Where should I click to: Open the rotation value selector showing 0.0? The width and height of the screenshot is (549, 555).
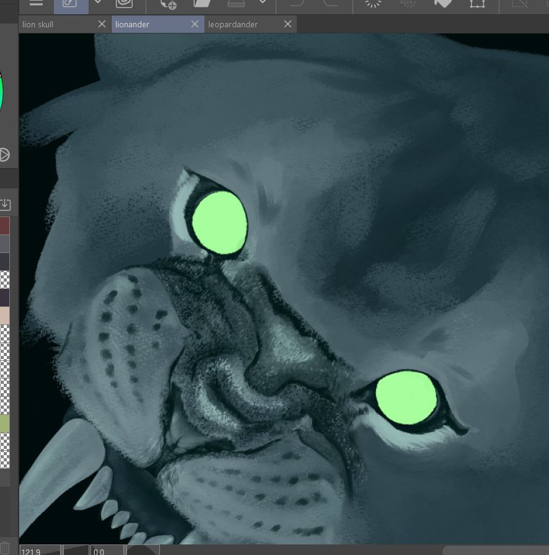107,551
